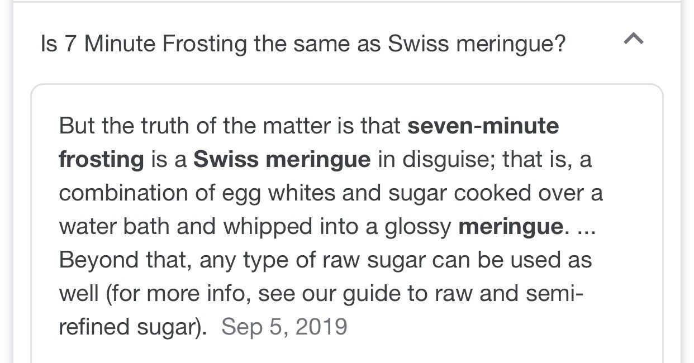Click "refined sugar)." on the last line
This screenshot has width=694, height=363.
132,327
